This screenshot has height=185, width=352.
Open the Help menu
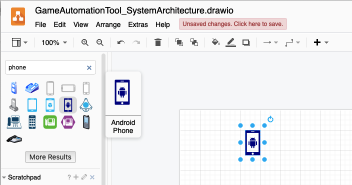coord(162,24)
